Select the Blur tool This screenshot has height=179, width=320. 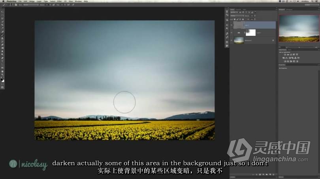(x=2, y=51)
